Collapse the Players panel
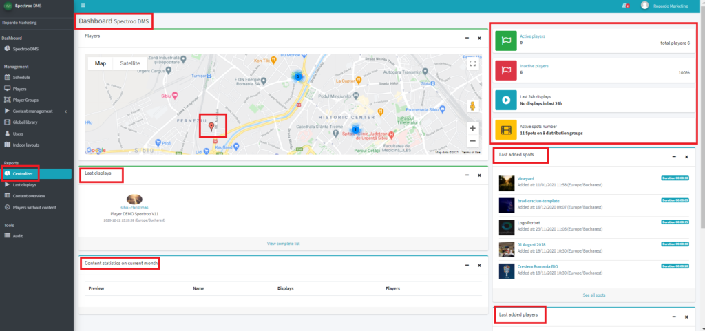The image size is (705, 331). click(x=467, y=38)
